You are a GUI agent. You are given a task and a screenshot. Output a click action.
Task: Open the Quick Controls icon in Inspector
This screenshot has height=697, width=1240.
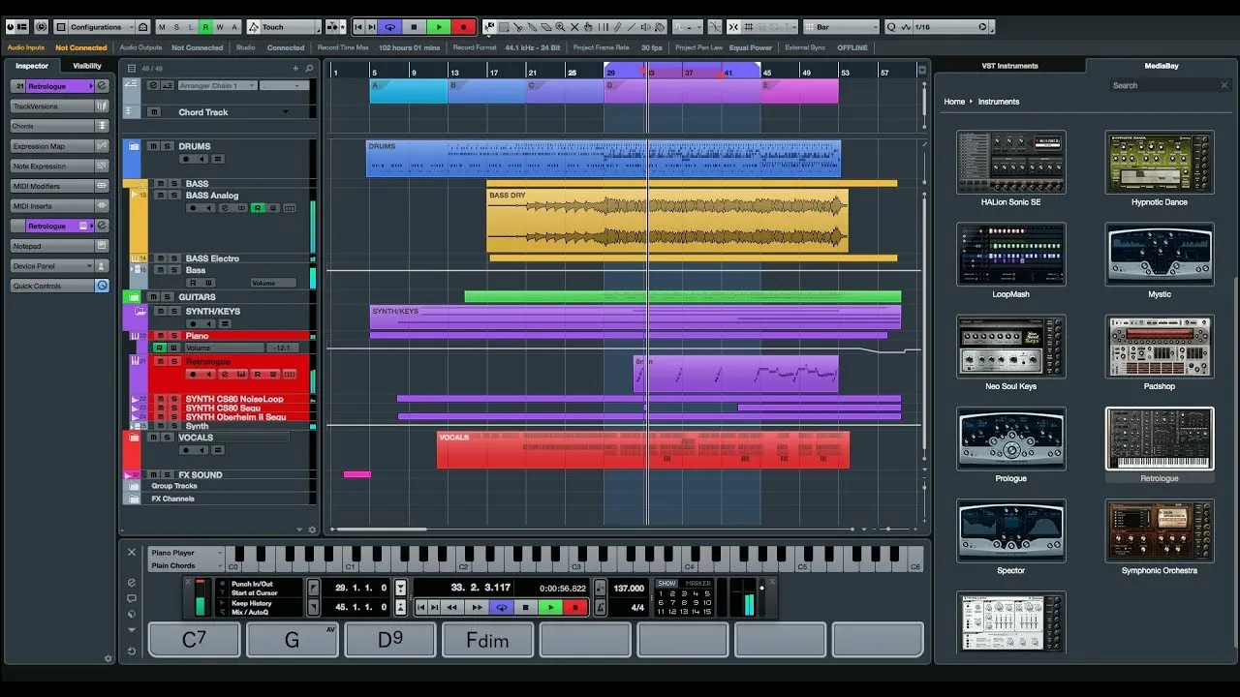[x=102, y=286]
